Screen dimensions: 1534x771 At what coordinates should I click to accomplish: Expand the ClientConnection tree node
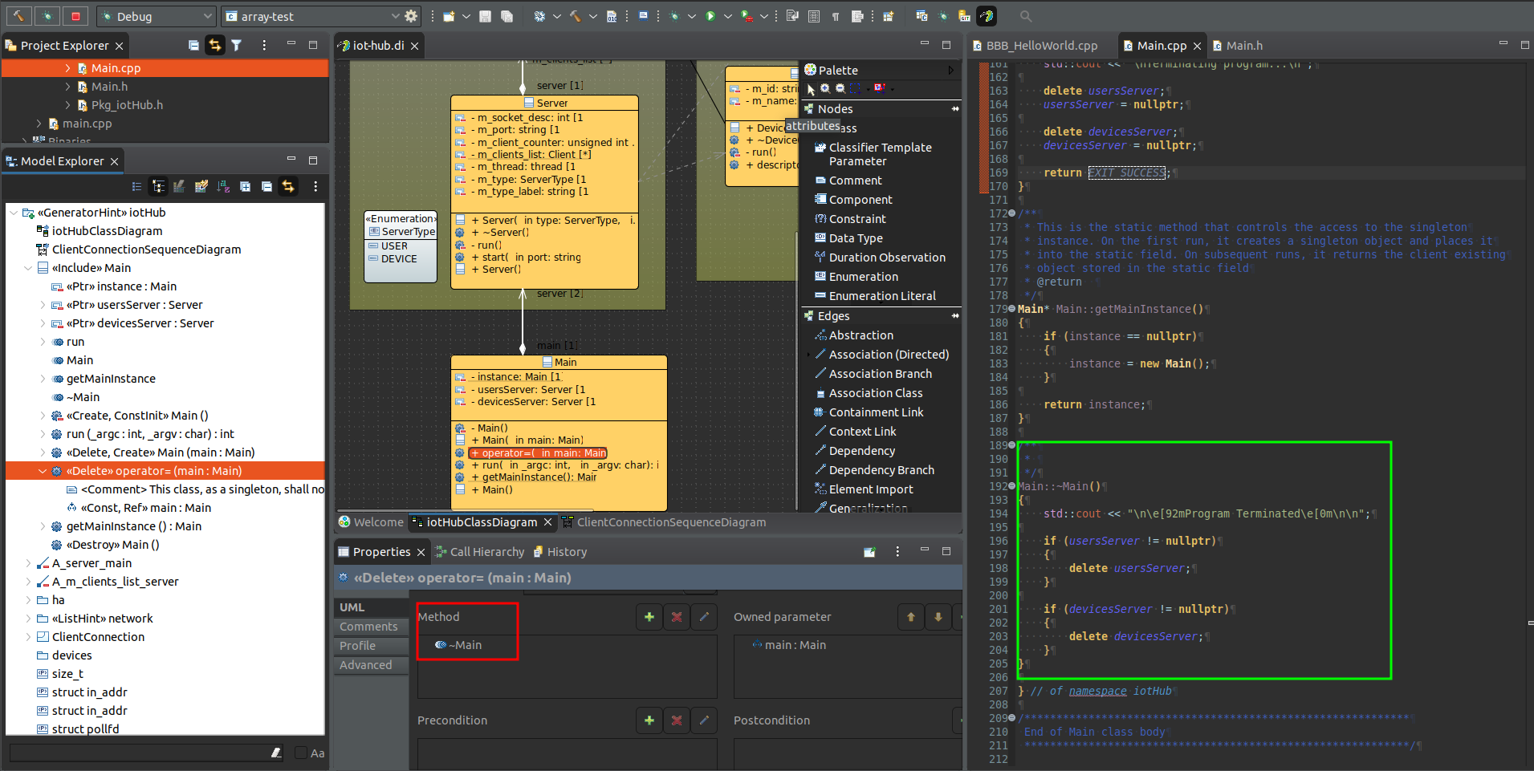[x=28, y=637]
